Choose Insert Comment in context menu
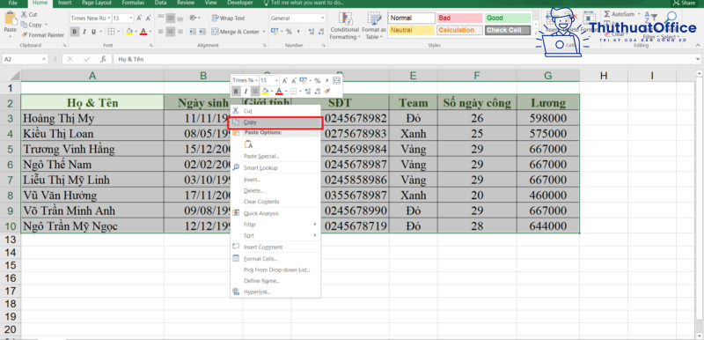The image size is (704, 340). pyautogui.click(x=275, y=247)
